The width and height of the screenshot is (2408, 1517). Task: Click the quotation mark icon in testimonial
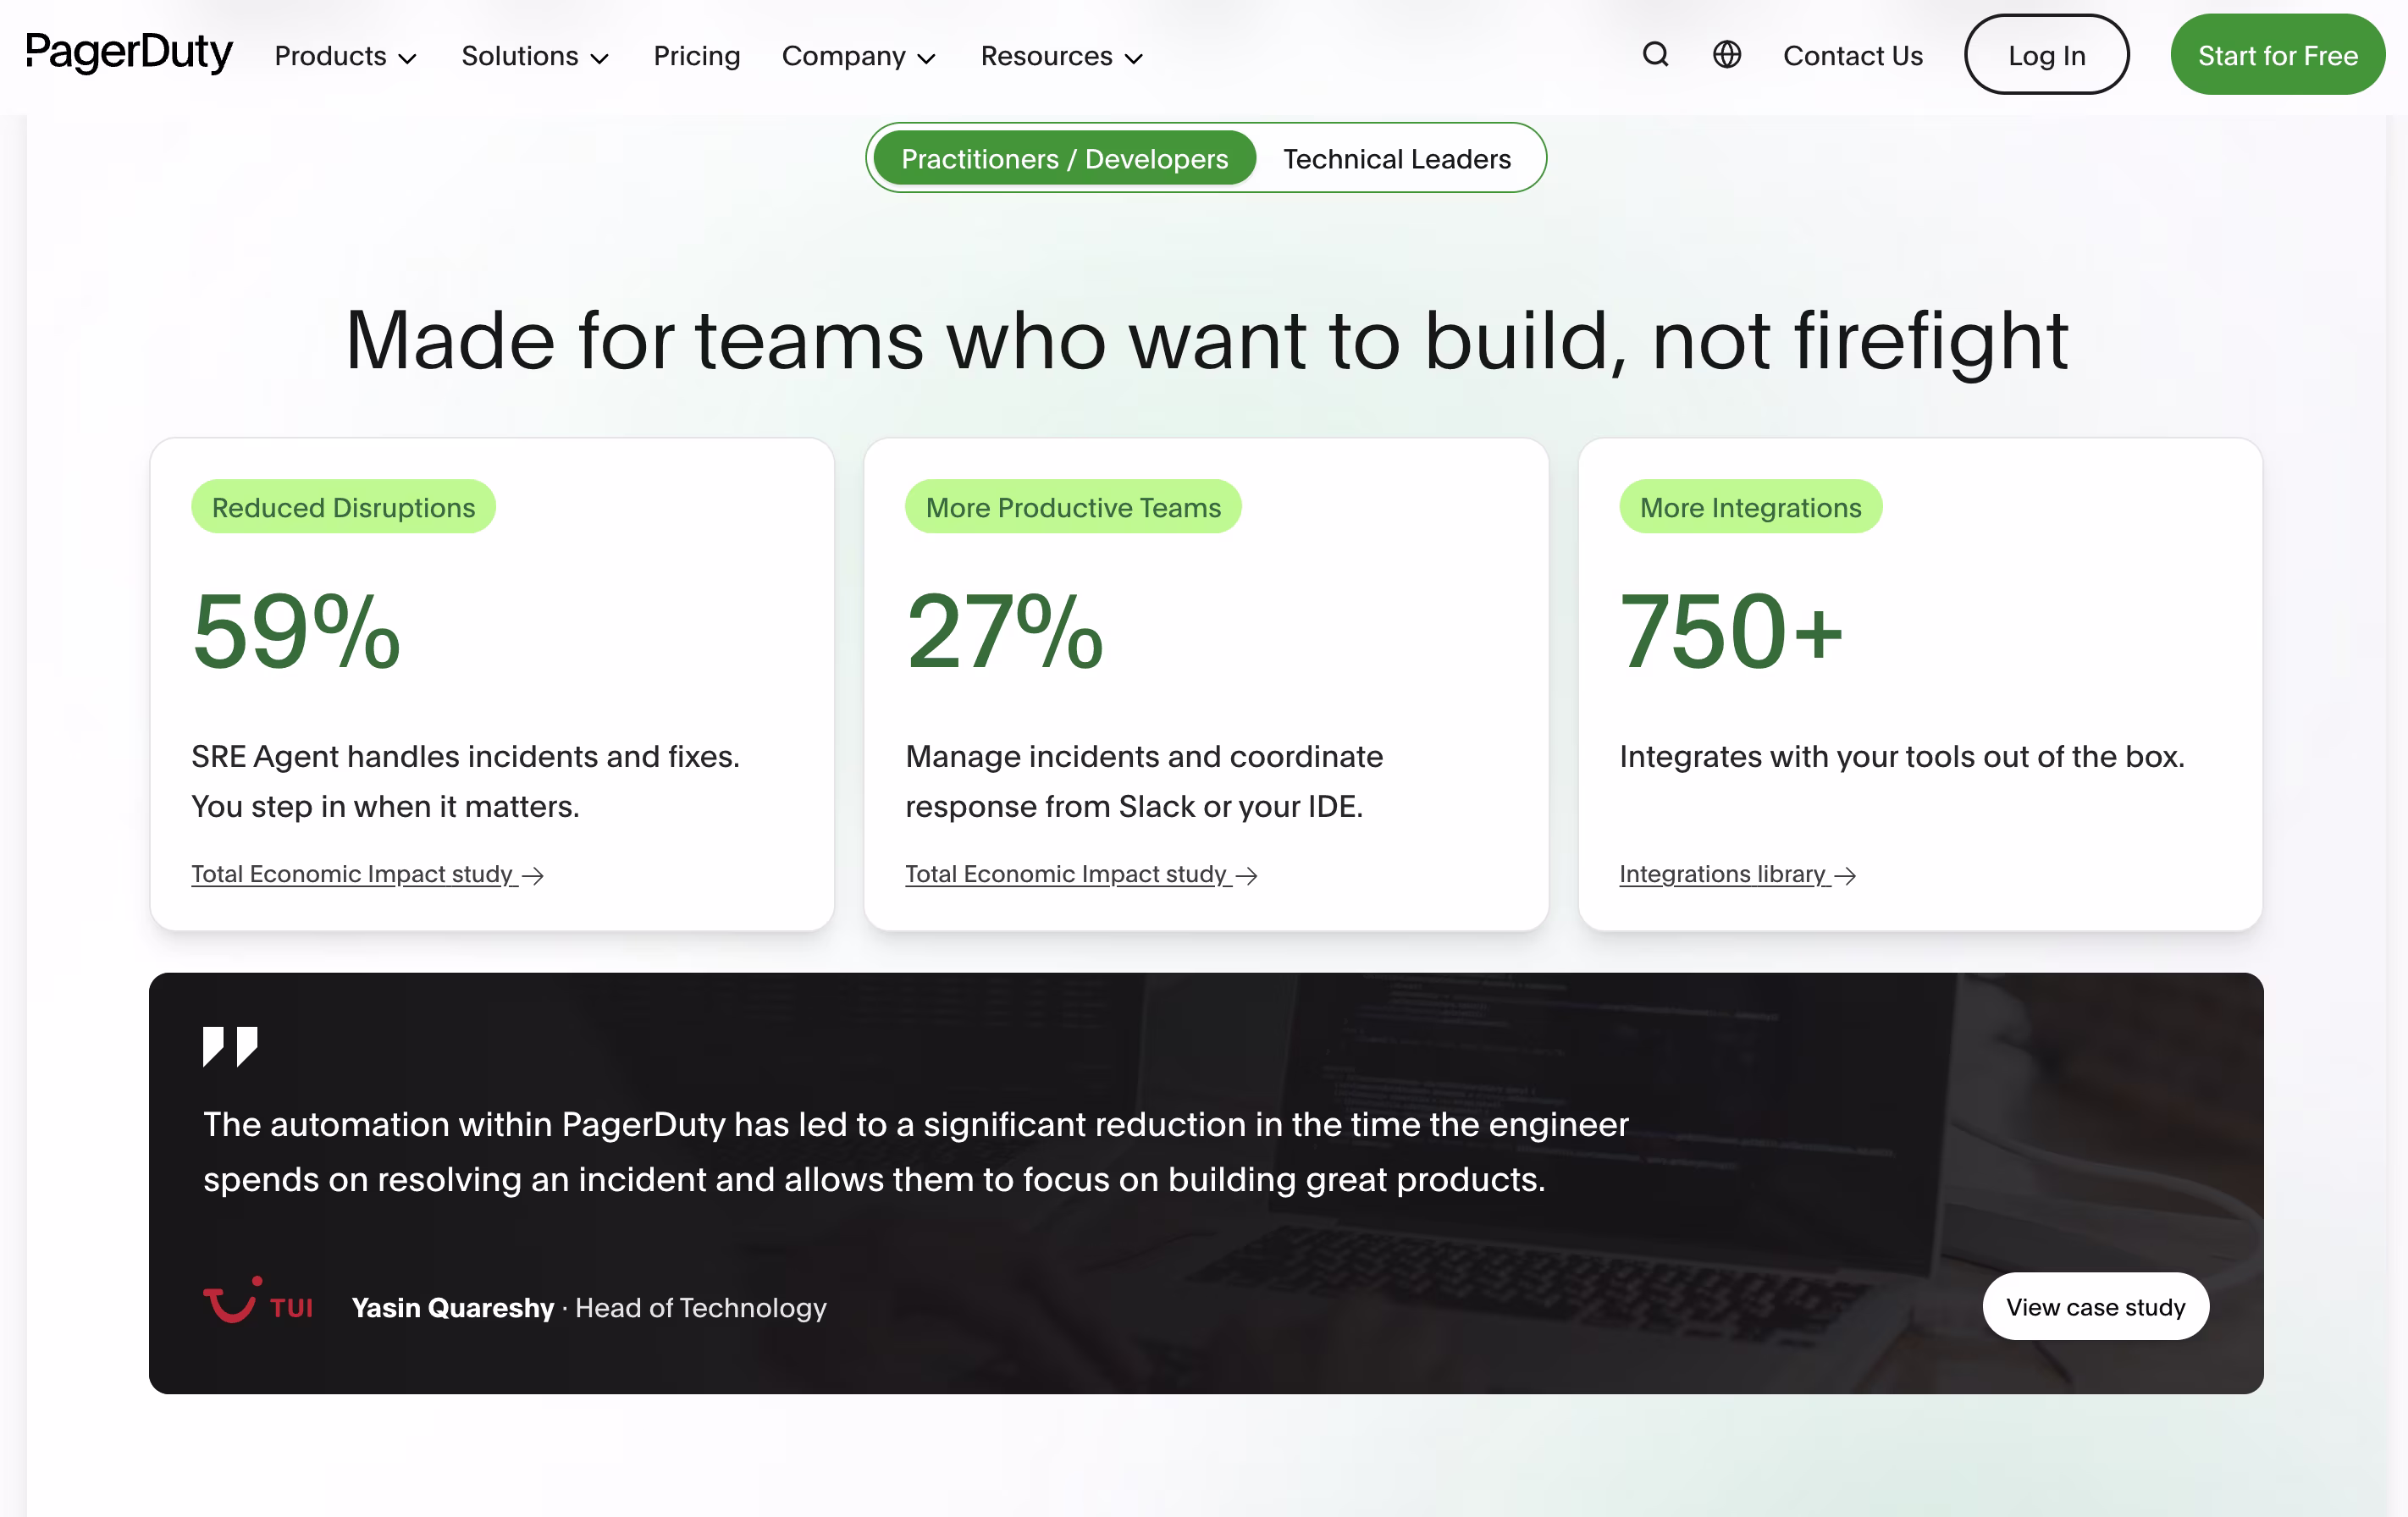[x=230, y=1046]
